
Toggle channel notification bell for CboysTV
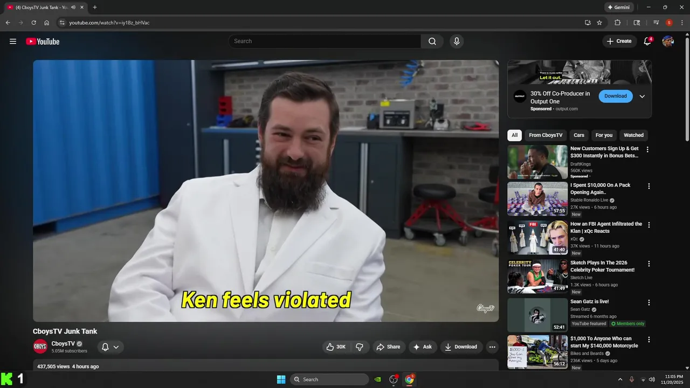click(106, 347)
